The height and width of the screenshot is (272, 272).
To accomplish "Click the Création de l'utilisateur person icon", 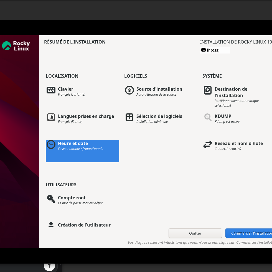I will pos(51,225).
